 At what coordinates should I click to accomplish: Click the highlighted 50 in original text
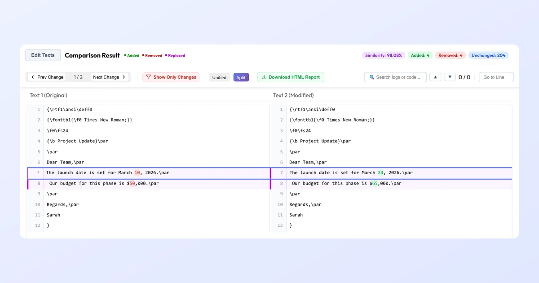point(132,183)
